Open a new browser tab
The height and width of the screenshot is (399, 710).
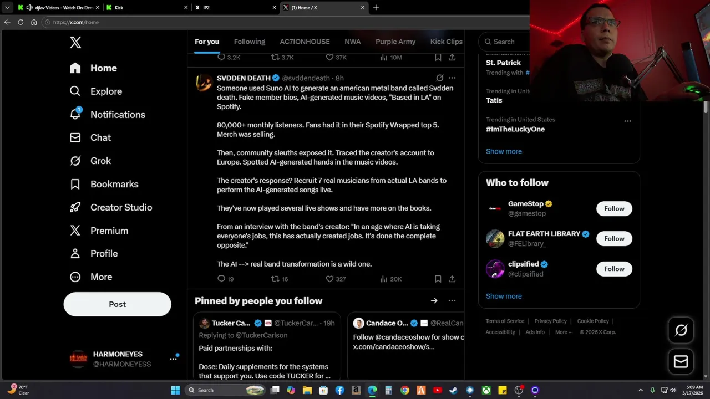376,7
